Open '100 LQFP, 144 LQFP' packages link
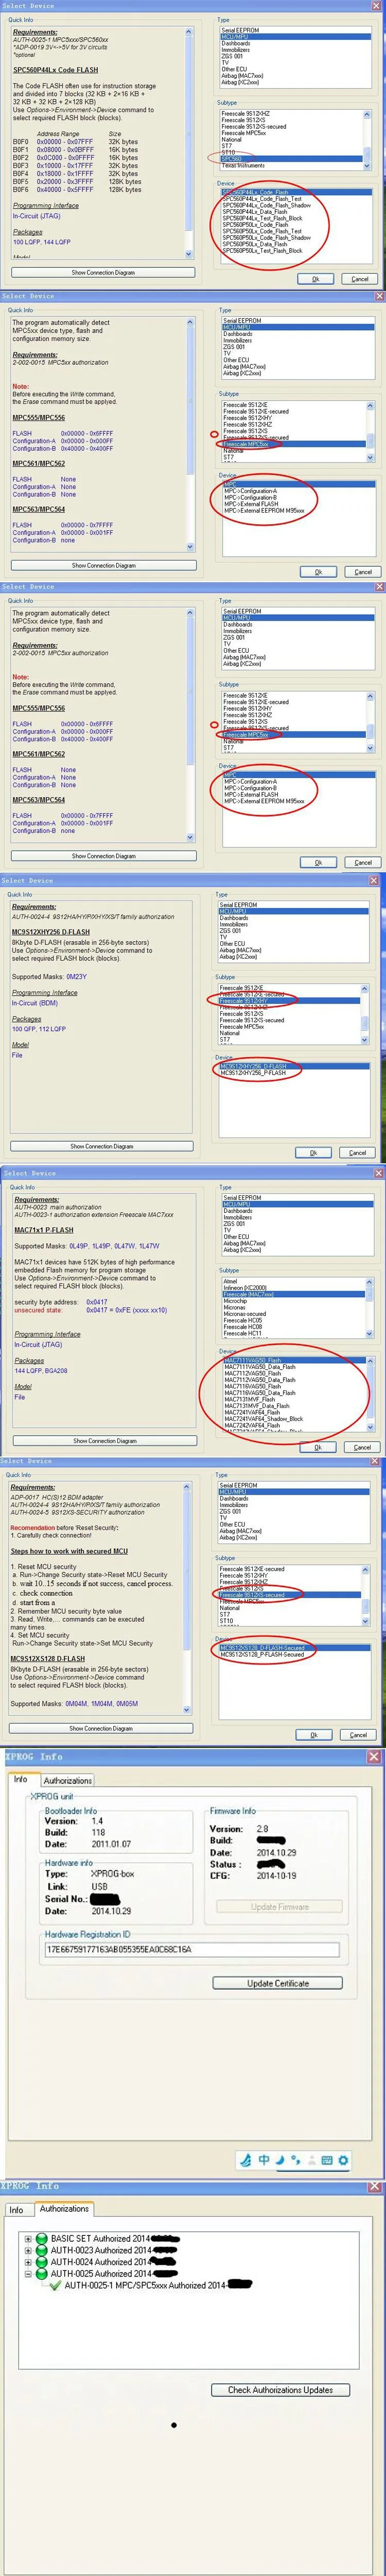386x2576 pixels. (x=42, y=242)
